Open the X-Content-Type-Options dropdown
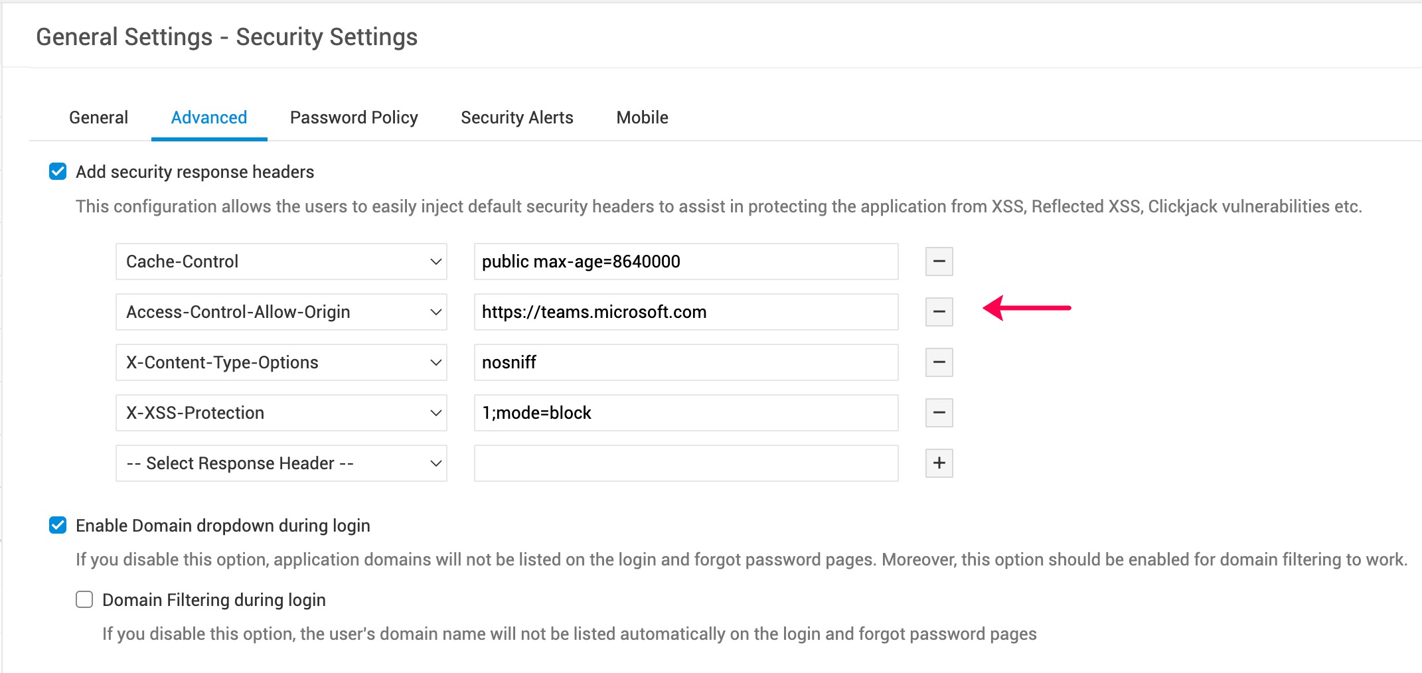Viewport: 1422px width, 673px height. [x=281, y=362]
